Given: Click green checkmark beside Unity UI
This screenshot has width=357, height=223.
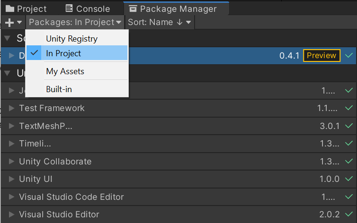Looking at the screenshot, I should coord(349,179).
